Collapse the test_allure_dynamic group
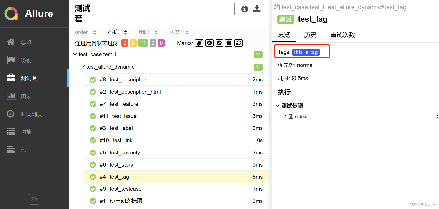 pos(83,67)
